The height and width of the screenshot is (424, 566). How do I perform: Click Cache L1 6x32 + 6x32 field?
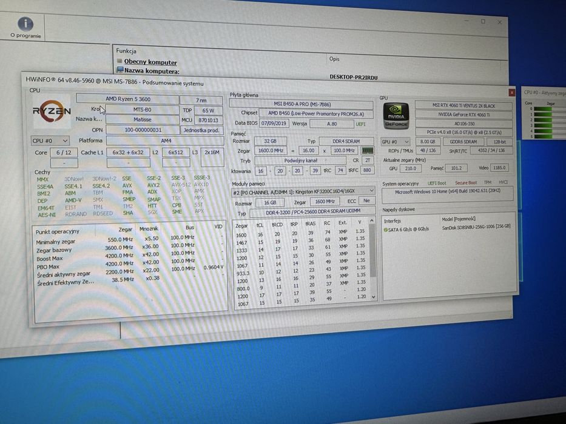coord(128,153)
